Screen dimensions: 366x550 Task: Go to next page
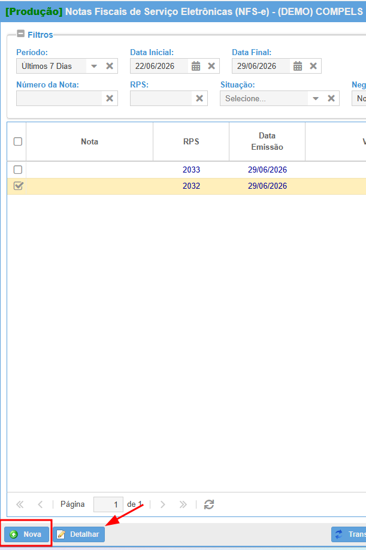tap(163, 504)
